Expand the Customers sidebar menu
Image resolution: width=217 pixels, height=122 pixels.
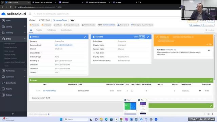point(14,77)
